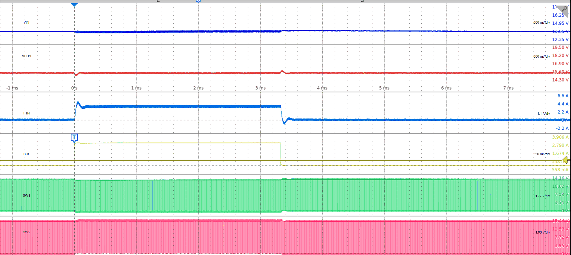Click the 10.62 V axis value
Image resolution: width=571 pixels, height=255 pixels.
coord(560,186)
